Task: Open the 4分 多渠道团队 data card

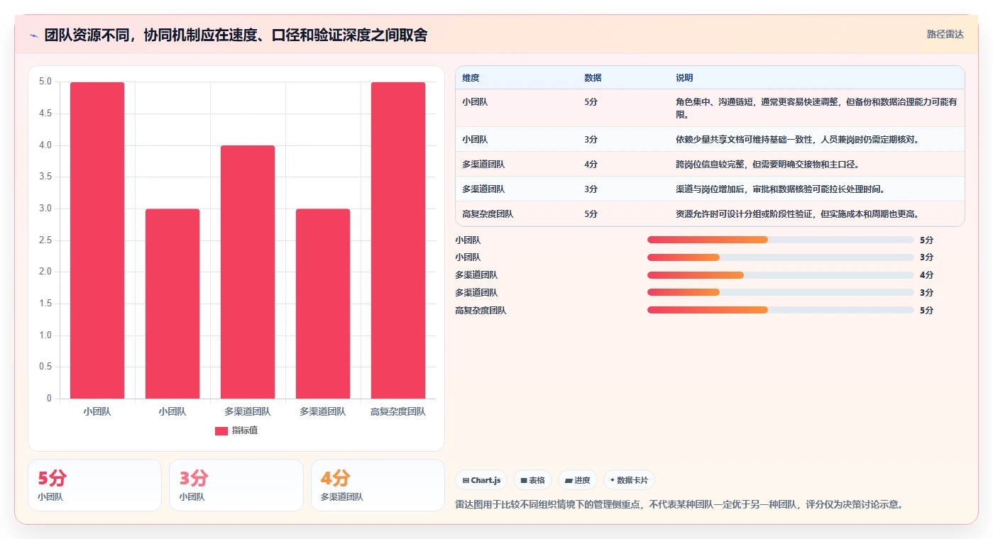Action: (378, 485)
